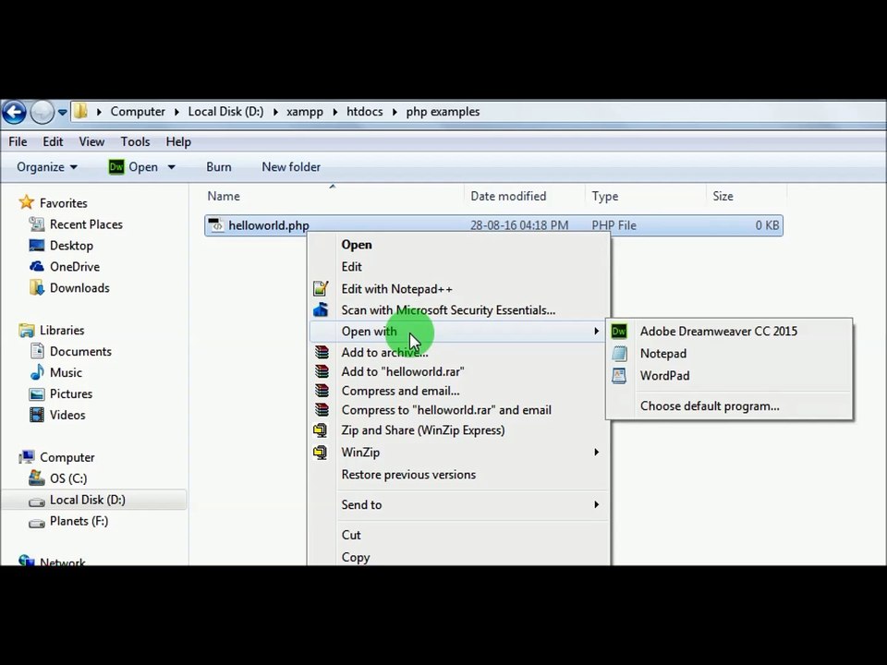Select Choose default program...
Viewport: 887px width, 665px height.
(710, 406)
